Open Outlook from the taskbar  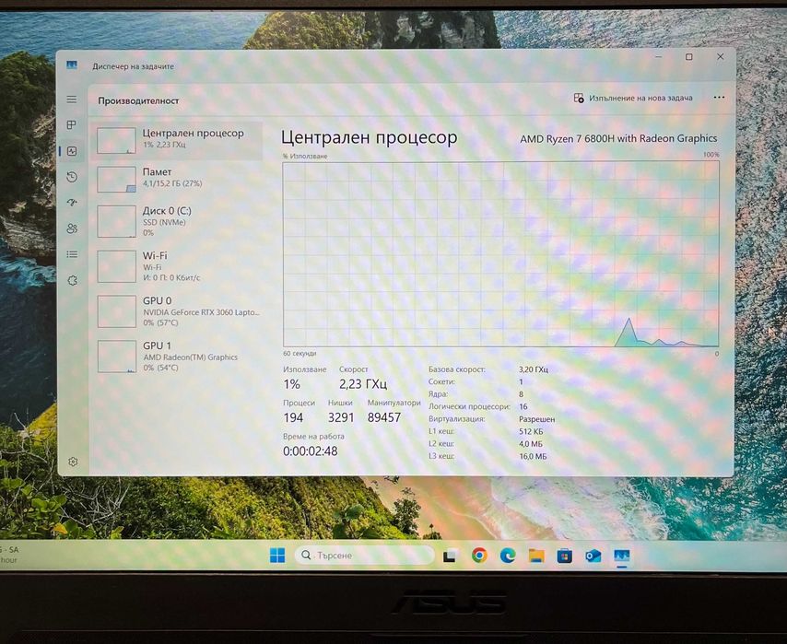coord(593,556)
